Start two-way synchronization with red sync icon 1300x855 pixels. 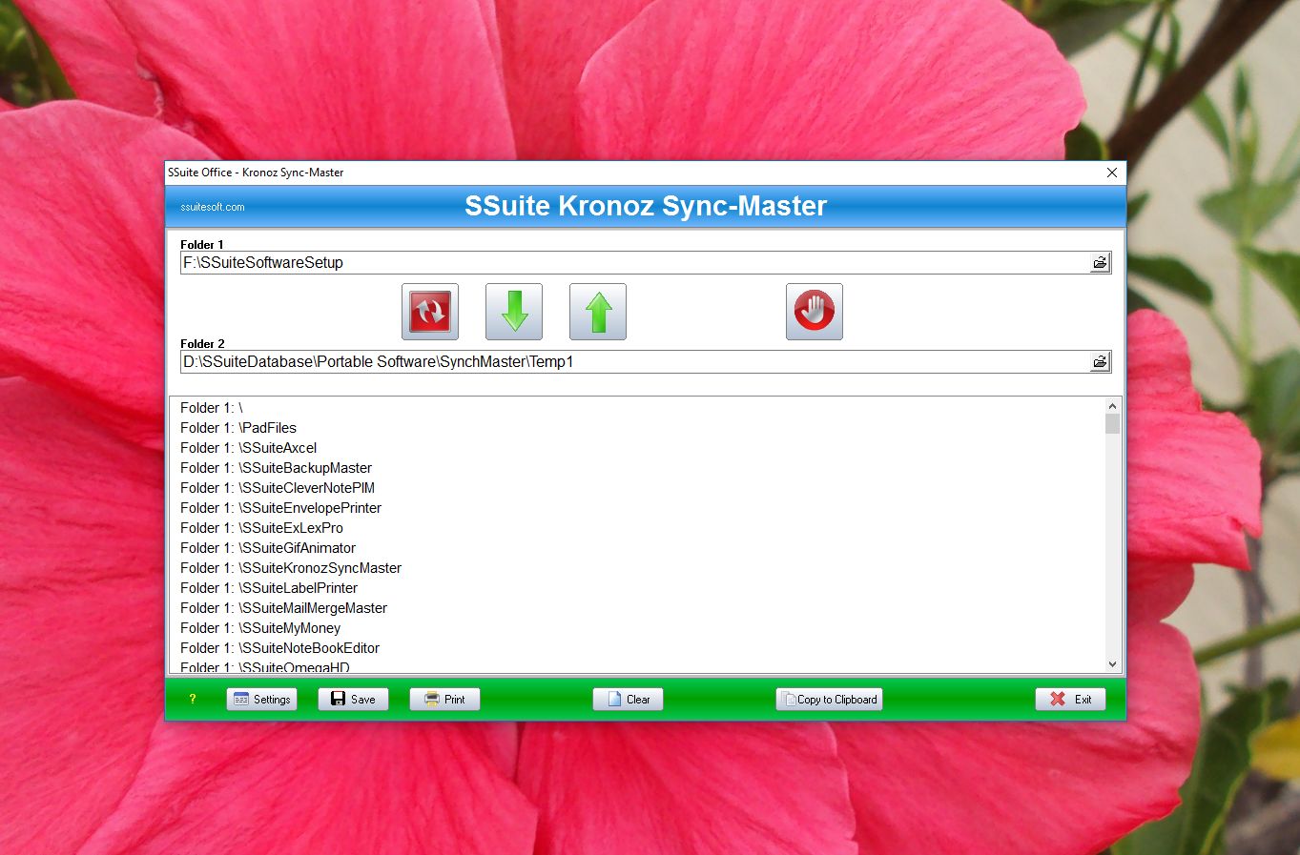click(x=429, y=311)
